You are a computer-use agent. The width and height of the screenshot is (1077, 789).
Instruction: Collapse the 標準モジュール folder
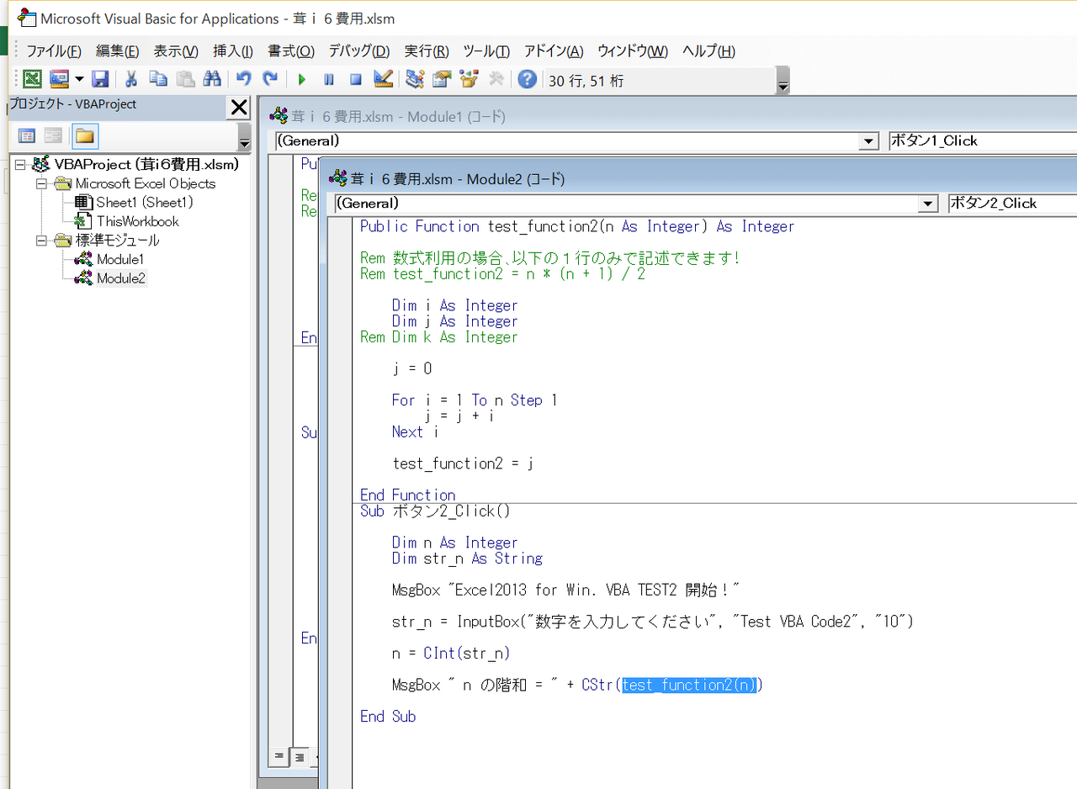(x=40, y=241)
